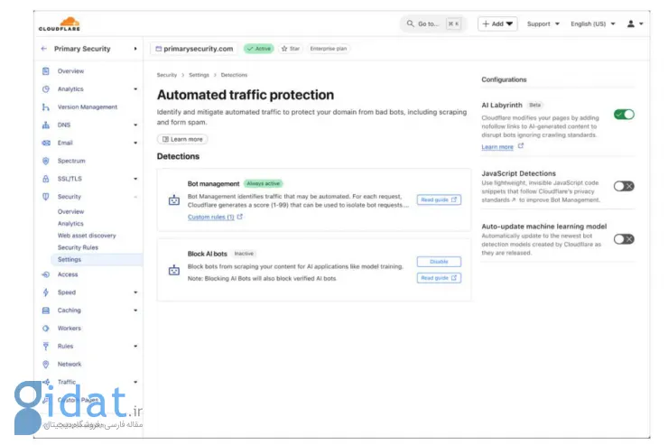Click the site icon before primarysecurity.com
The width and height of the screenshot is (668, 445).
click(159, 49)
